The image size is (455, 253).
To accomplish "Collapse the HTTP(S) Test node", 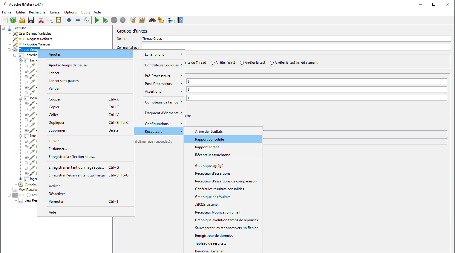I will click(9, 195).
